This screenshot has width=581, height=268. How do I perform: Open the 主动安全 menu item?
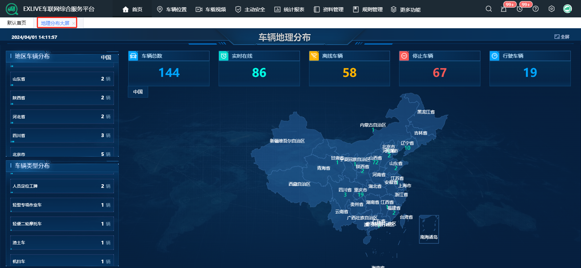pos(250,9)
